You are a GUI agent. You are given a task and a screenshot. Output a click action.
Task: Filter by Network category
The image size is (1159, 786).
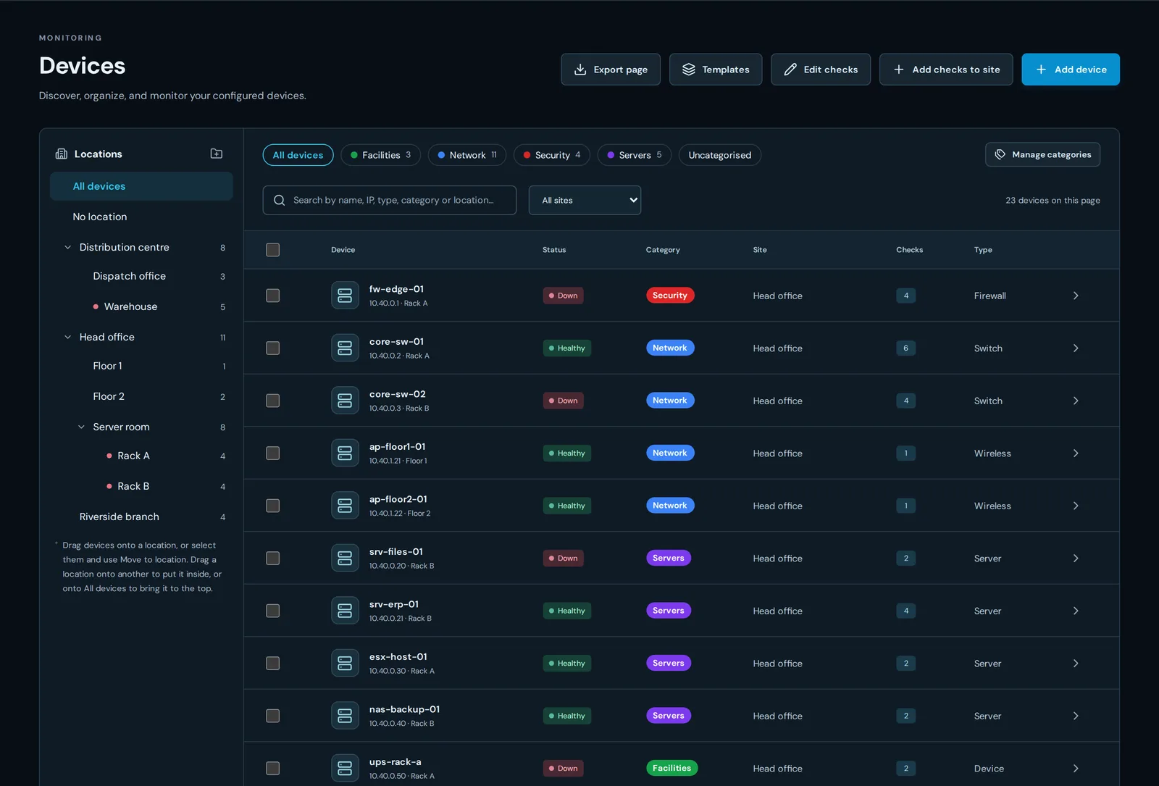(x=467, y=155)
